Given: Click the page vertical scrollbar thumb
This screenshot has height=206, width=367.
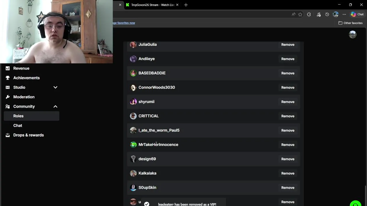Looking at the screenshot, I should [x=365, y=195].
